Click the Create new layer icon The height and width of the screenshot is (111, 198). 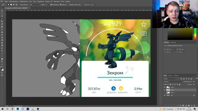[x=192, y=105]
